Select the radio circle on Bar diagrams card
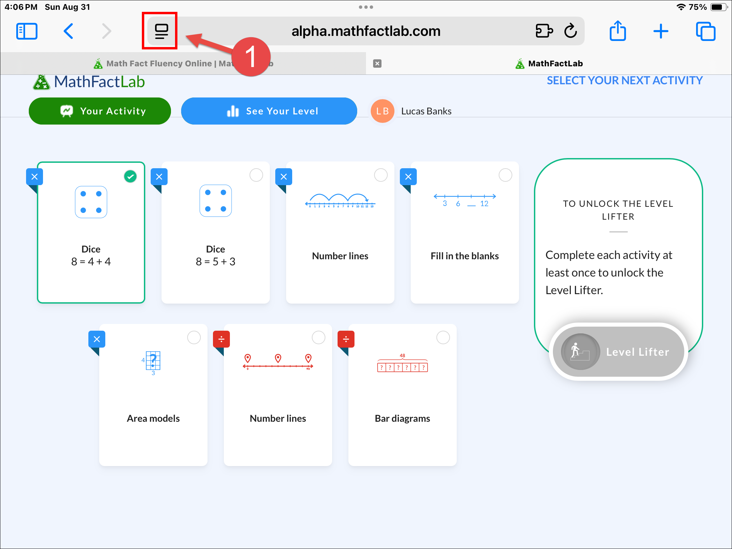The width and height of the screenshot is (732, 549). pos(443,337)
